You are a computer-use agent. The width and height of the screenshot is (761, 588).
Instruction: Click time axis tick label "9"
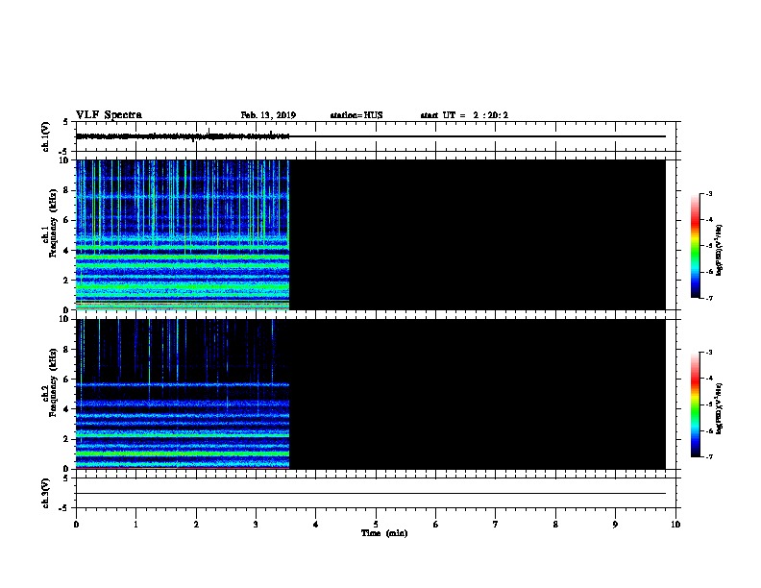point(615,525)
